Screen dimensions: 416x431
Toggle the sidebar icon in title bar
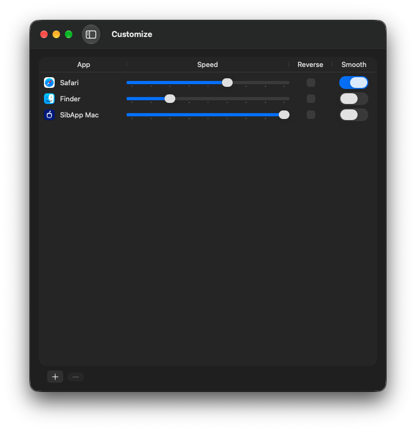point(91,34)
